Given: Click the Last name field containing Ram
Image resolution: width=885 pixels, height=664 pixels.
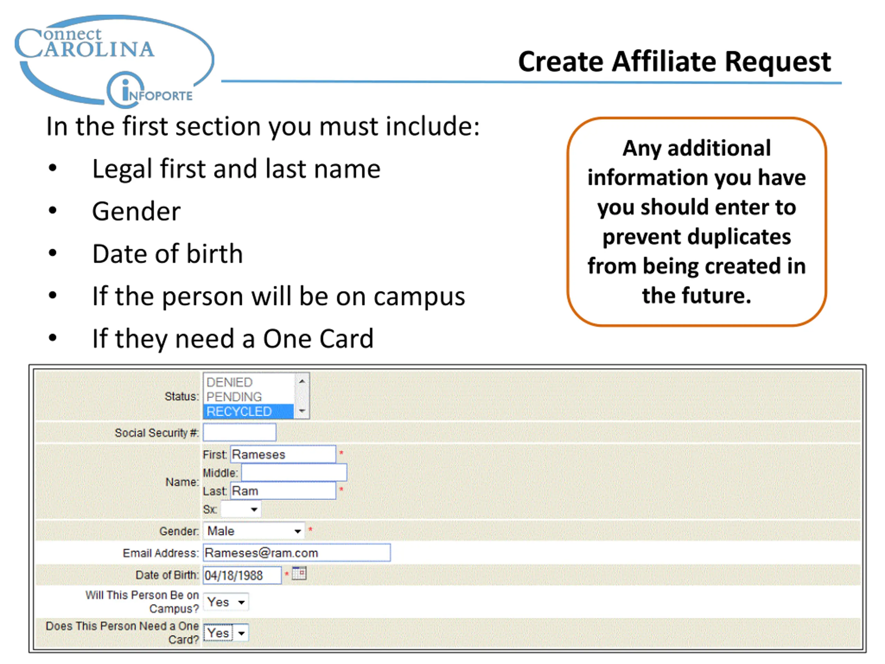Looking at the screenshot, I should coord(283,491).
